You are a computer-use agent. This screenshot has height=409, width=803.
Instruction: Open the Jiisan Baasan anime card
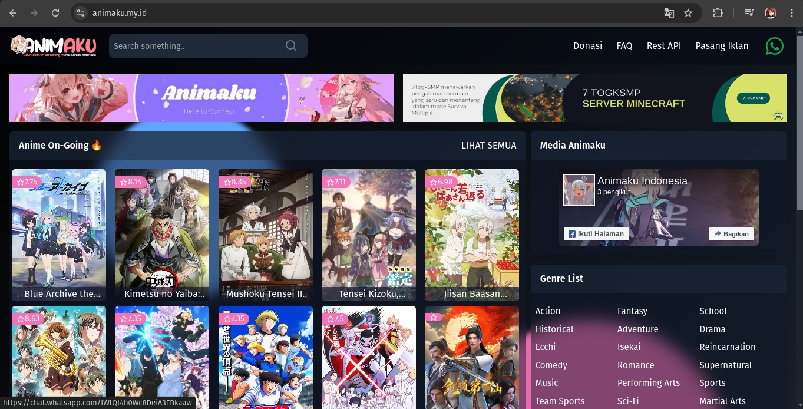point(472,235)
